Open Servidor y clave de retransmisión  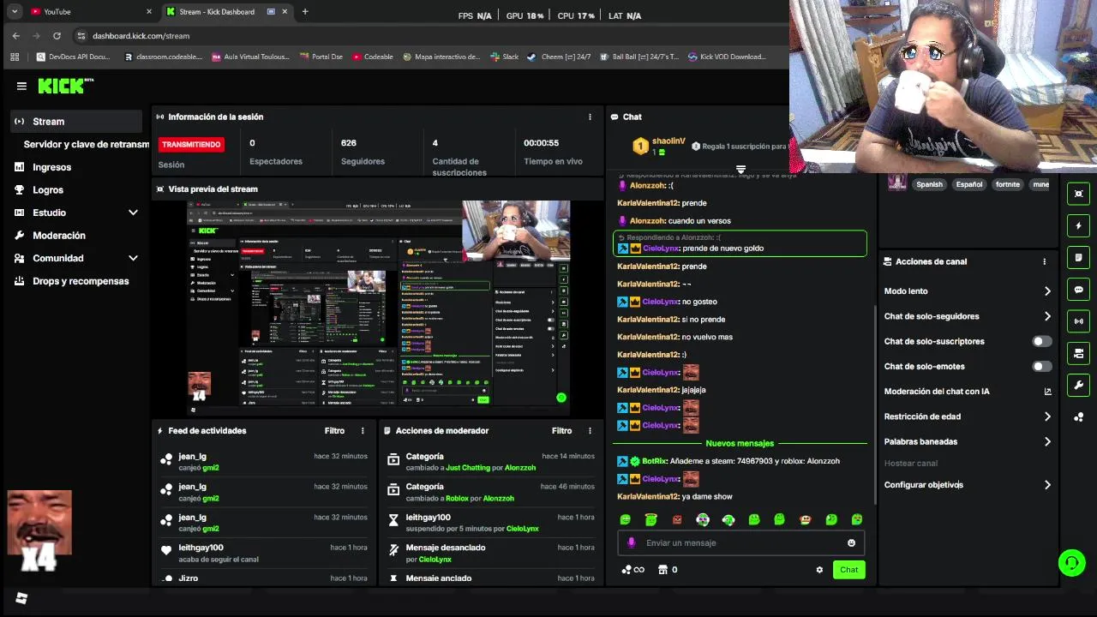click(x=86, y=145)
